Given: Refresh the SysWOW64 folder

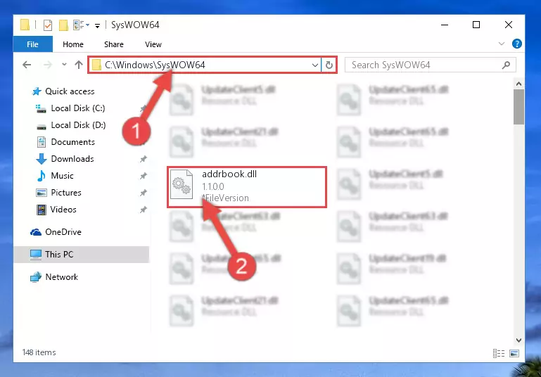Looking at the screenshot, I should pyautogui.click(x=329, y=65).
